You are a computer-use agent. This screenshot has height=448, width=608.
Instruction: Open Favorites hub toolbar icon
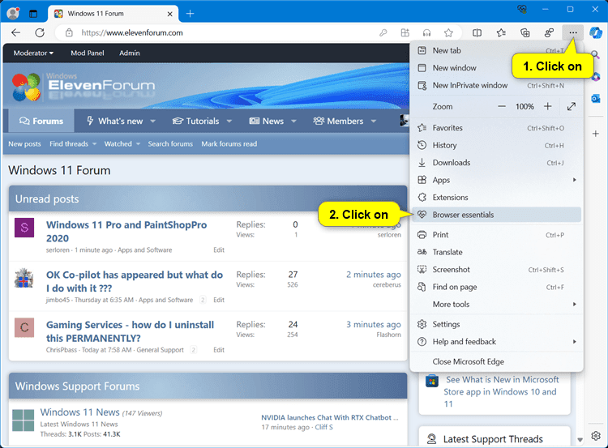coord(501,33)
